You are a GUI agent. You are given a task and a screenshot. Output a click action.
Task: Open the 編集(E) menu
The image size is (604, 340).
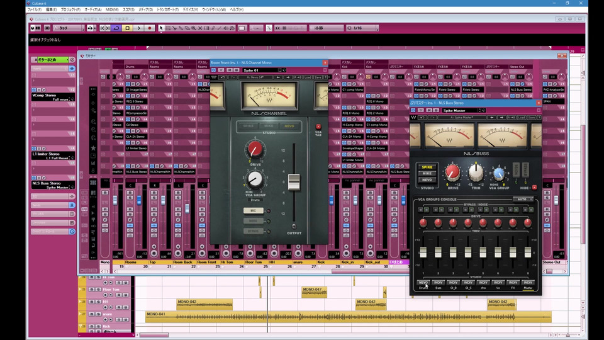pyautogui.click(x=51, y=9)
